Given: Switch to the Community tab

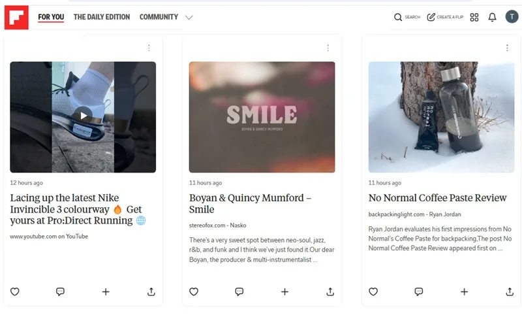Looking at the screenshot, I should click(159, 17).
